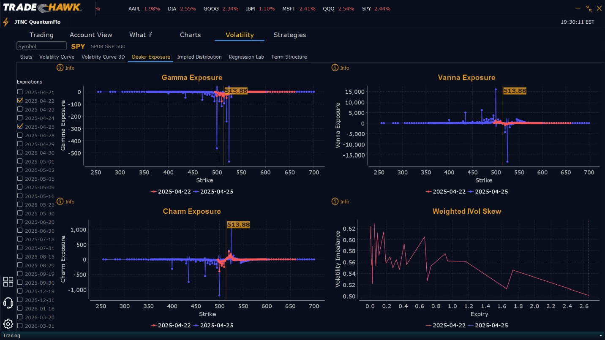Image resolution: width=605 pixels, height=340 pixels.
Task: Click the 513.88 price marker on Charm Exposure
Action: pyautogui.click(x=238, y=225)
